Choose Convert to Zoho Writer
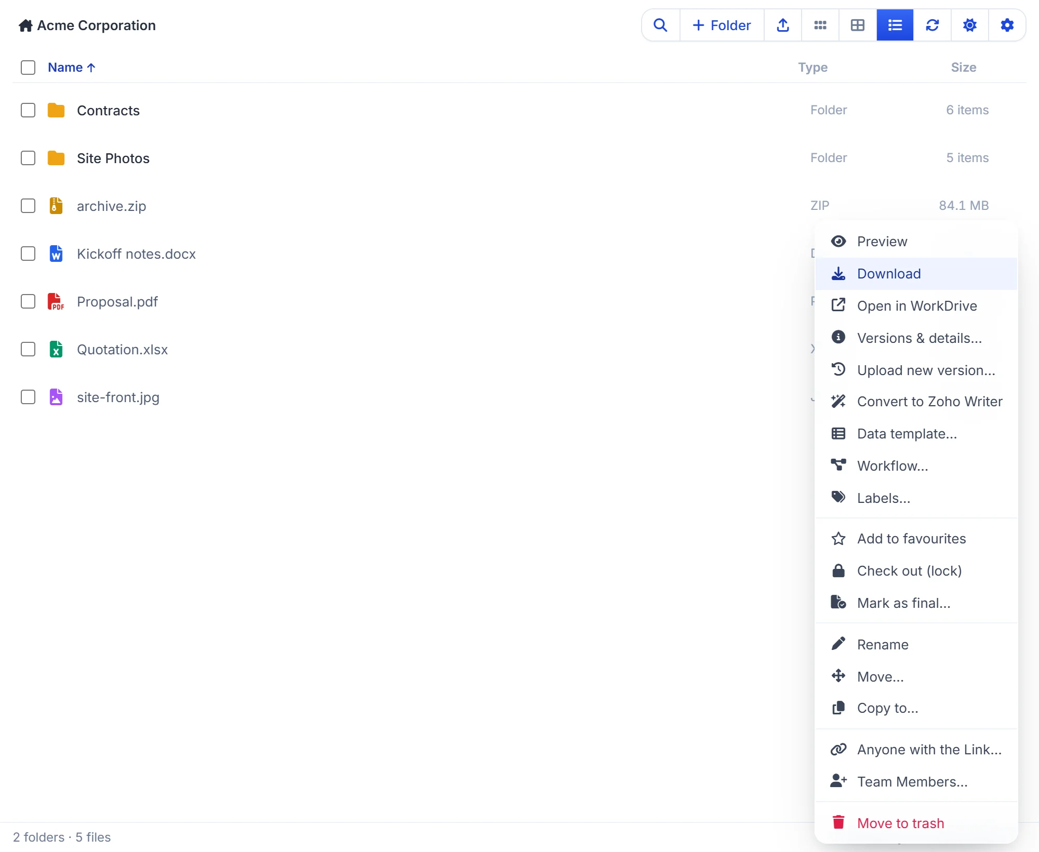This screenshot has width=1039, height=852. pyautogui.click(x=916, y=402)
